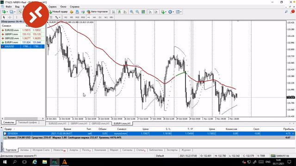The height and width of the screenshot is (166, 296).
Task: Toggle chart shift icon
Action: (x=156, y=12)
